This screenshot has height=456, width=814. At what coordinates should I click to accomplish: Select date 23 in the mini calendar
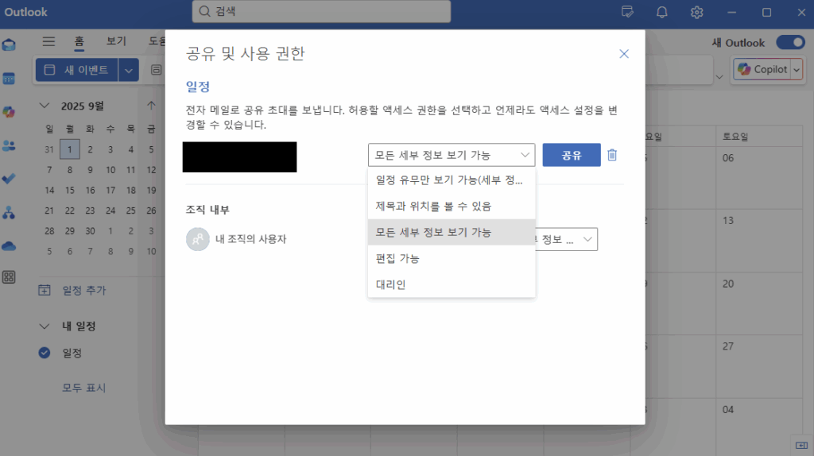point(90,211)
